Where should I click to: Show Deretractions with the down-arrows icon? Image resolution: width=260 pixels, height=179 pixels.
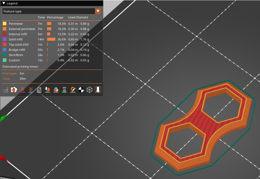pyautogui.click(x=31, y=90)
